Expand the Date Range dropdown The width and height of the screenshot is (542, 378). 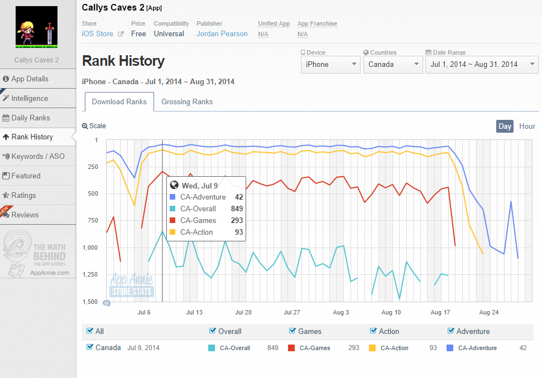482,64
